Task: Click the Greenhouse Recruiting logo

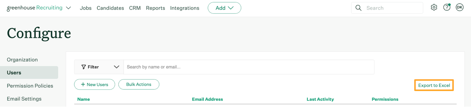Action: click(34, 8)
